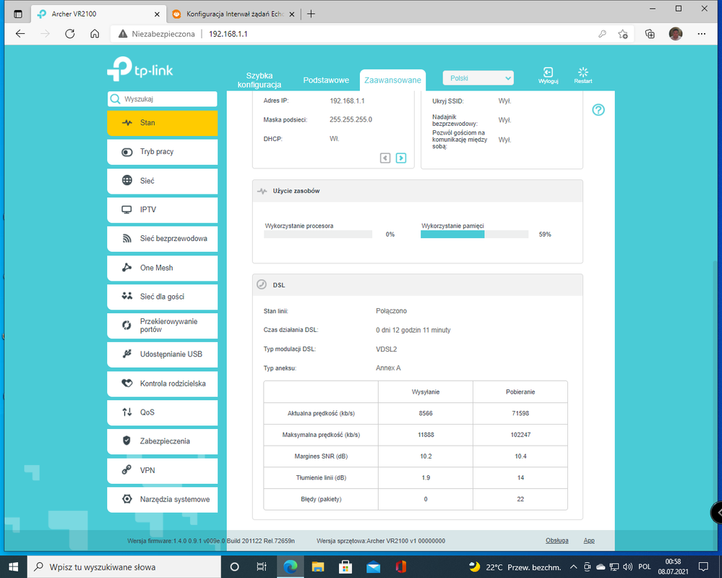Open the help question mark icon
Screen dimensions: 722x578
[598, 110]
